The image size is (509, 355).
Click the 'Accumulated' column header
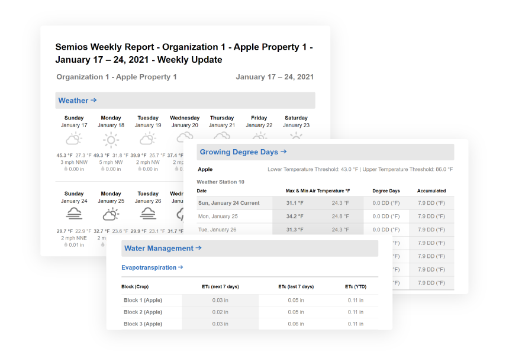(x=431, y=191)
